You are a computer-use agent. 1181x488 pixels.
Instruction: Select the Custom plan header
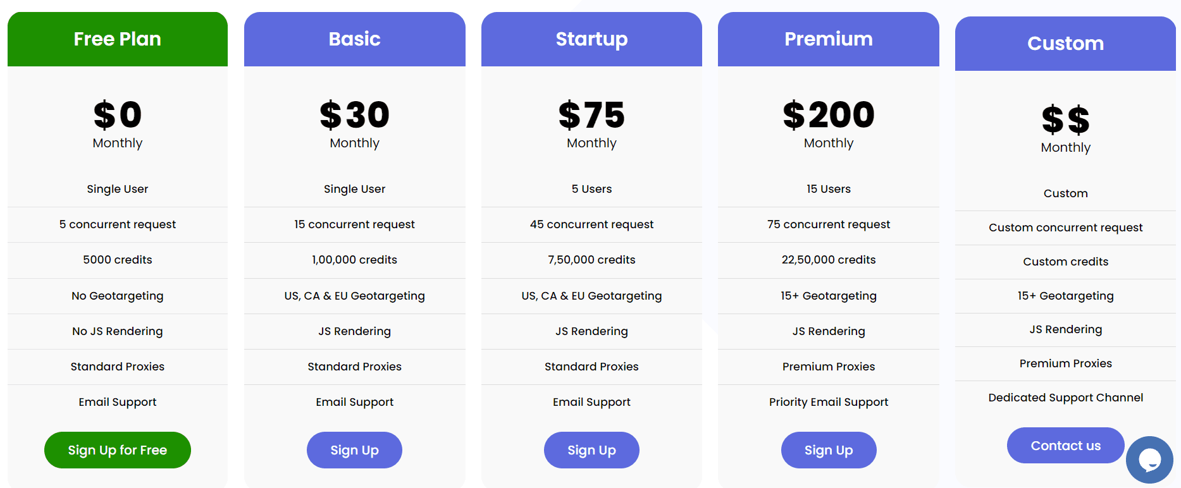click(1065, 43)
